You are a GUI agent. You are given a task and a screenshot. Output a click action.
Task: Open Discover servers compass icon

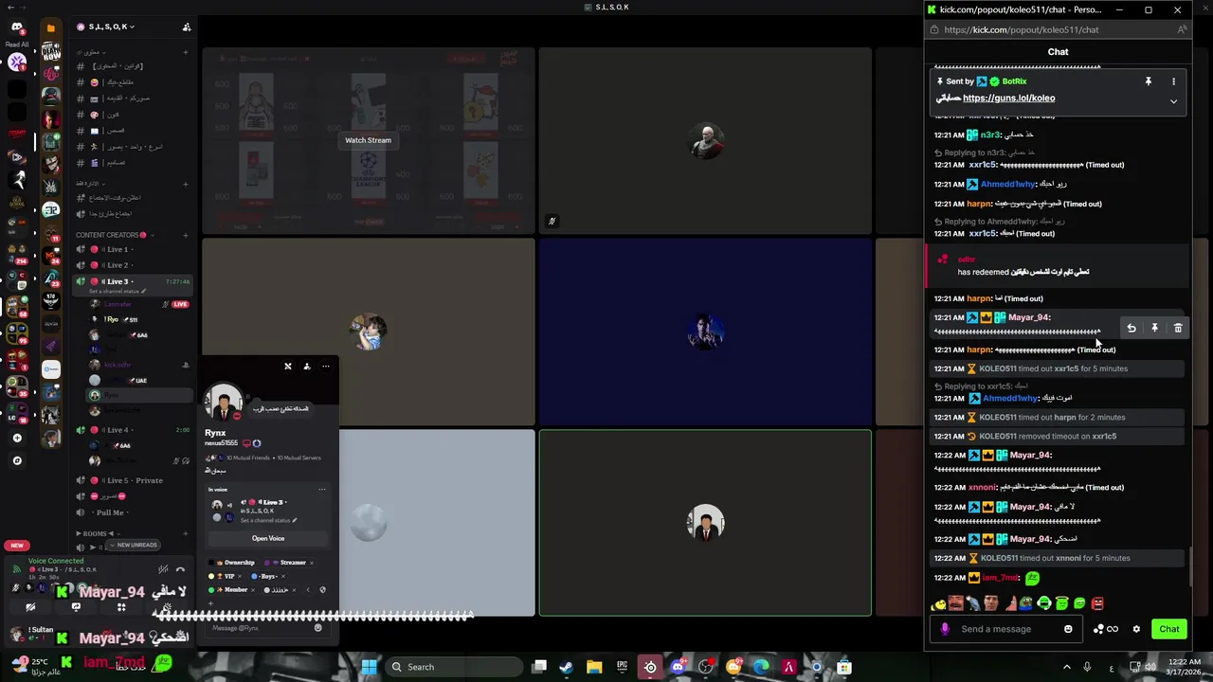click(17, 460)
